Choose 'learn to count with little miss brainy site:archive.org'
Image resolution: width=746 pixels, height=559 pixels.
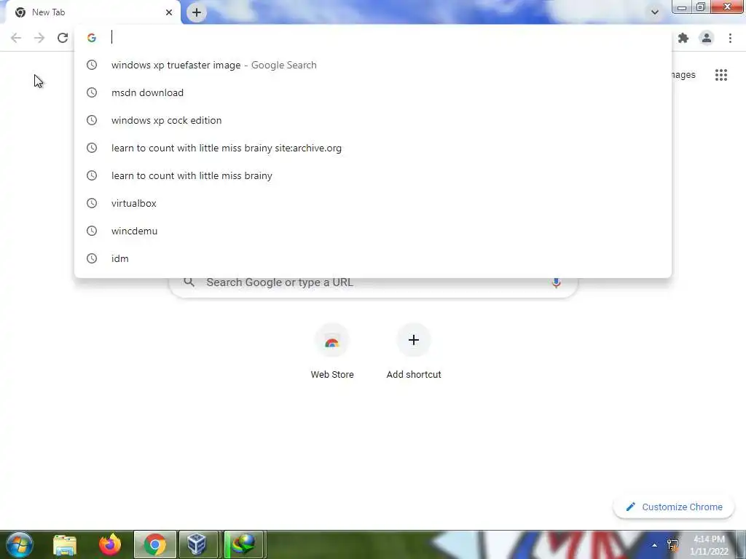pyautogui.click(x=373, y=148)
